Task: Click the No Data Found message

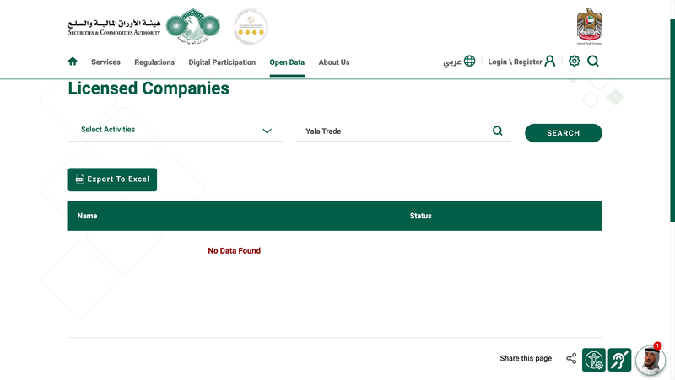Action: (x=235, y=250)
